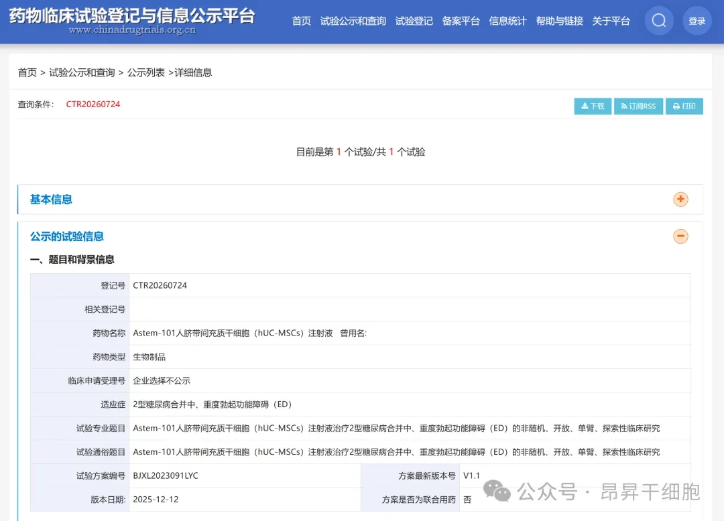Screen dimensions: 724x521
Task: Click the site title 药物临床试验登记与信息公示平台
Action: 132,15
